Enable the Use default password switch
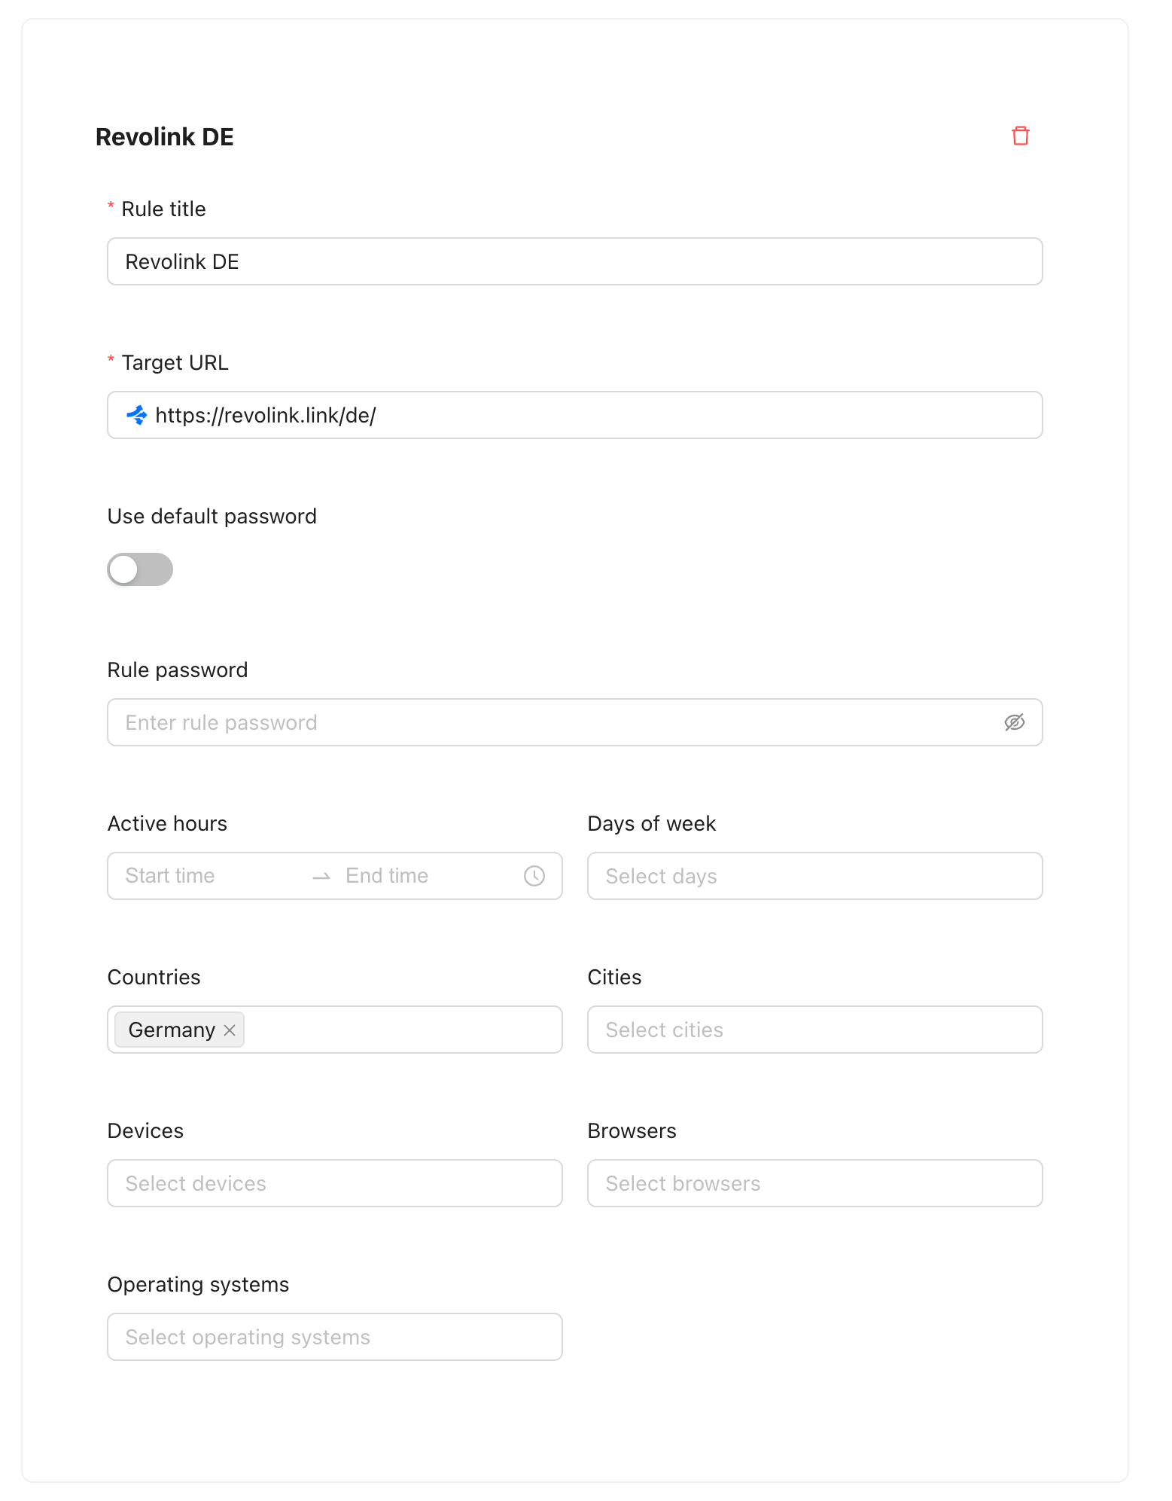1172x1501 pixels. [140, 569]
